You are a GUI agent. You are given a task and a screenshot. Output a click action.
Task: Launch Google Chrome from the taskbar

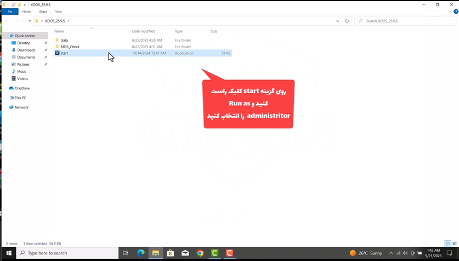point(200,253)
